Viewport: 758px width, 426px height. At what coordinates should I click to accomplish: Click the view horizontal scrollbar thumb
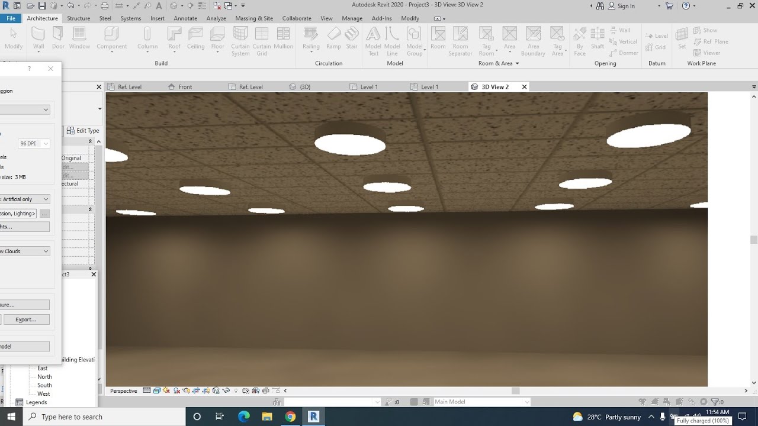tap(516, 390)
